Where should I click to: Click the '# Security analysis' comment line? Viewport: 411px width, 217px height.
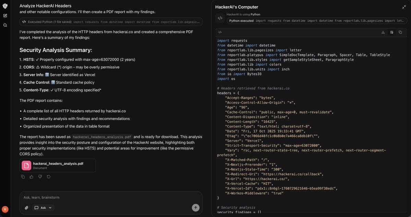[x=236, y=207]
